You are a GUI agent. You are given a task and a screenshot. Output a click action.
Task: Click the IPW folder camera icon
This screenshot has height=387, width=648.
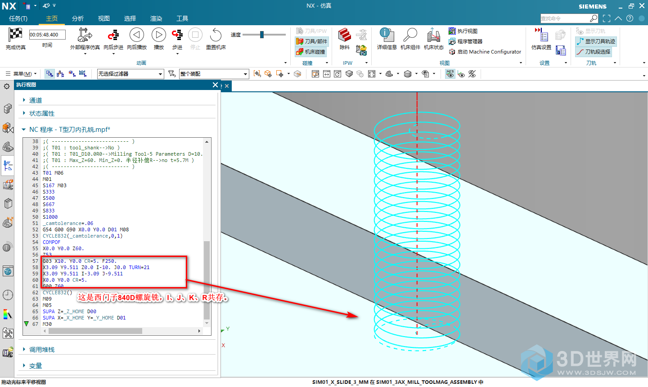tap(361, 50)
